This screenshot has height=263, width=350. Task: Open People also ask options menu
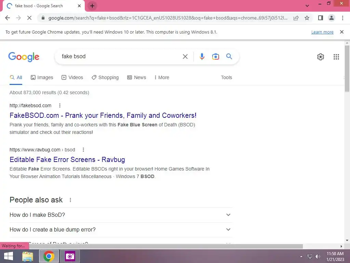tap(70, 200)
